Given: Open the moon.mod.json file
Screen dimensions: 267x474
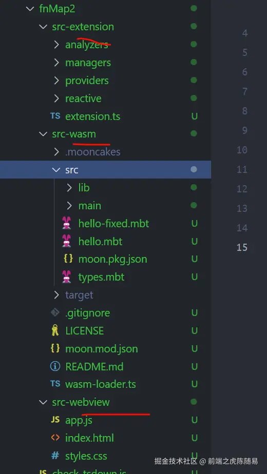Looking at the screenshot, I should [102, 348].
